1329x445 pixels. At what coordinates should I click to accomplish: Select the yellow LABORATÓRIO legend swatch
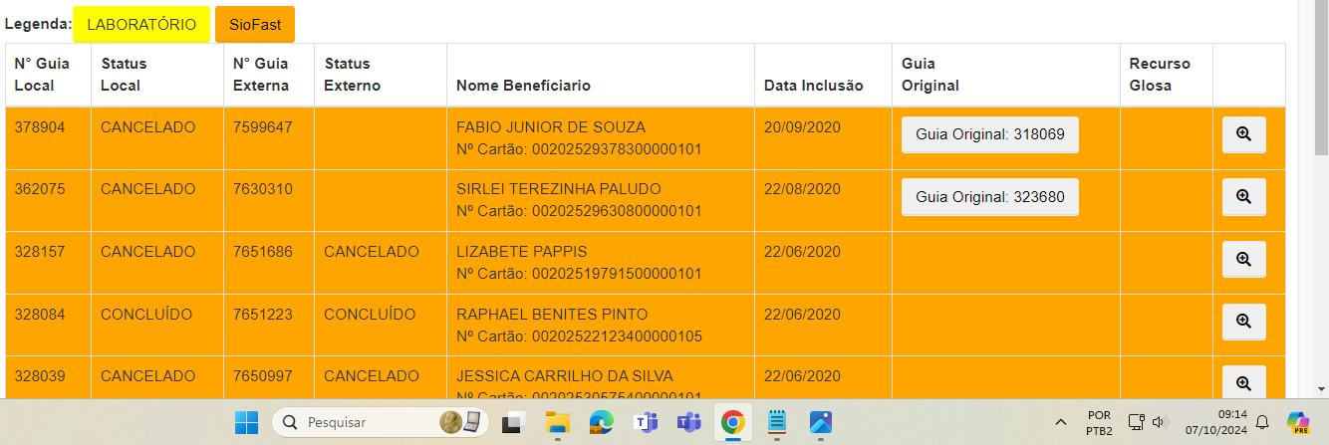click(x=141, y=25)
